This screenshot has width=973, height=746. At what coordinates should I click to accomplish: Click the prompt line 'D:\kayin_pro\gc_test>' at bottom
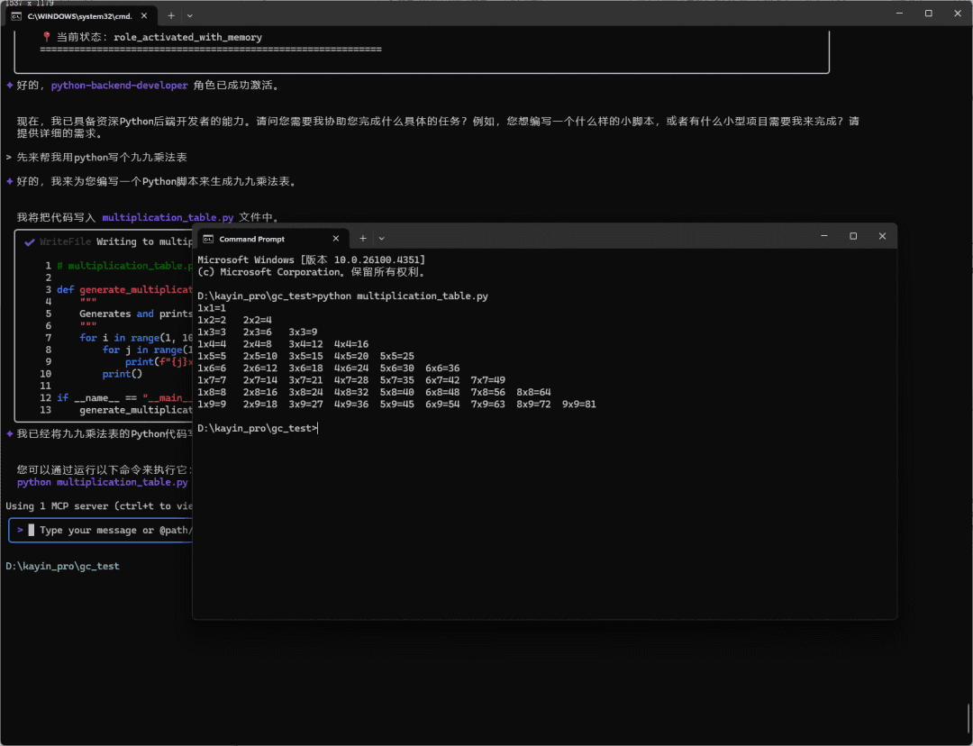[258, 428]
